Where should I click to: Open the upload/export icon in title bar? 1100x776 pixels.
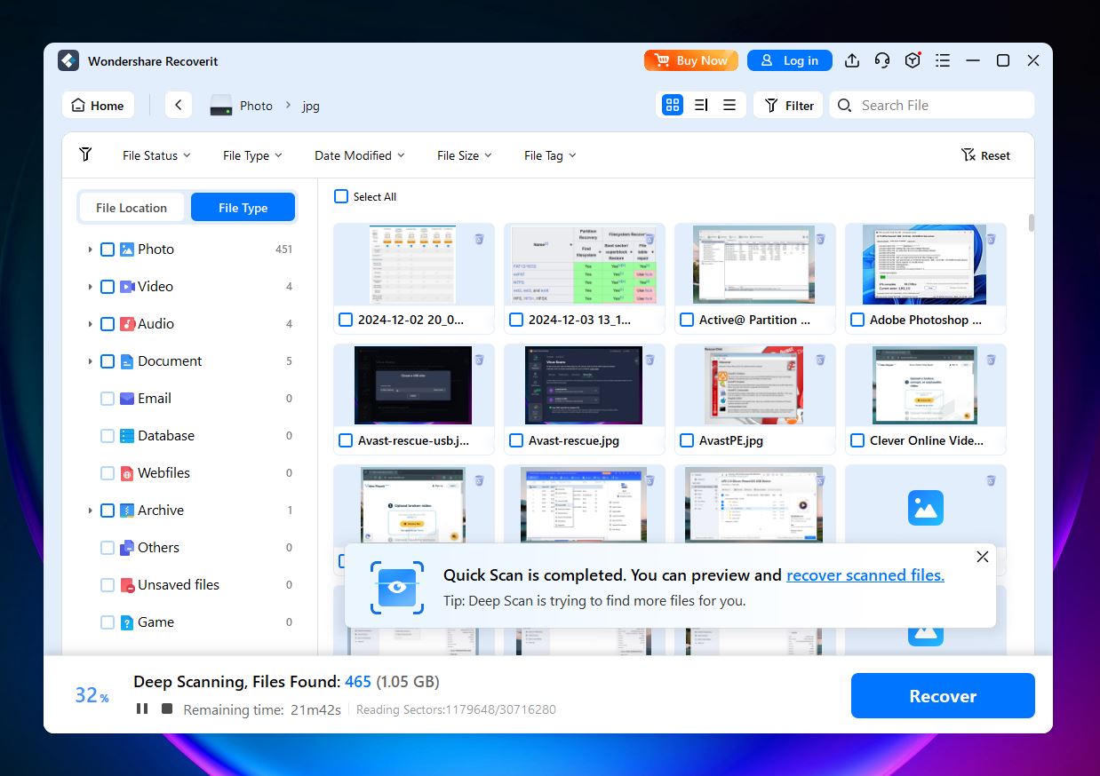[851, 60]
